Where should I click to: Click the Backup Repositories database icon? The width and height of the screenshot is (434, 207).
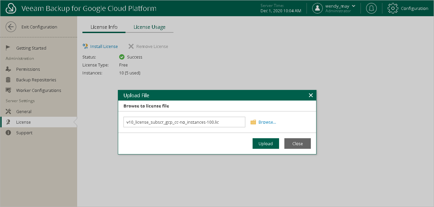8,80
